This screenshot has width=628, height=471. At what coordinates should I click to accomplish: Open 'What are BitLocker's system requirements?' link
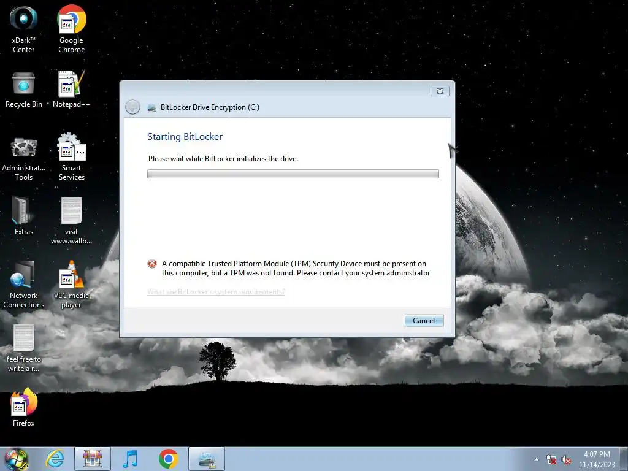(216, 291)
